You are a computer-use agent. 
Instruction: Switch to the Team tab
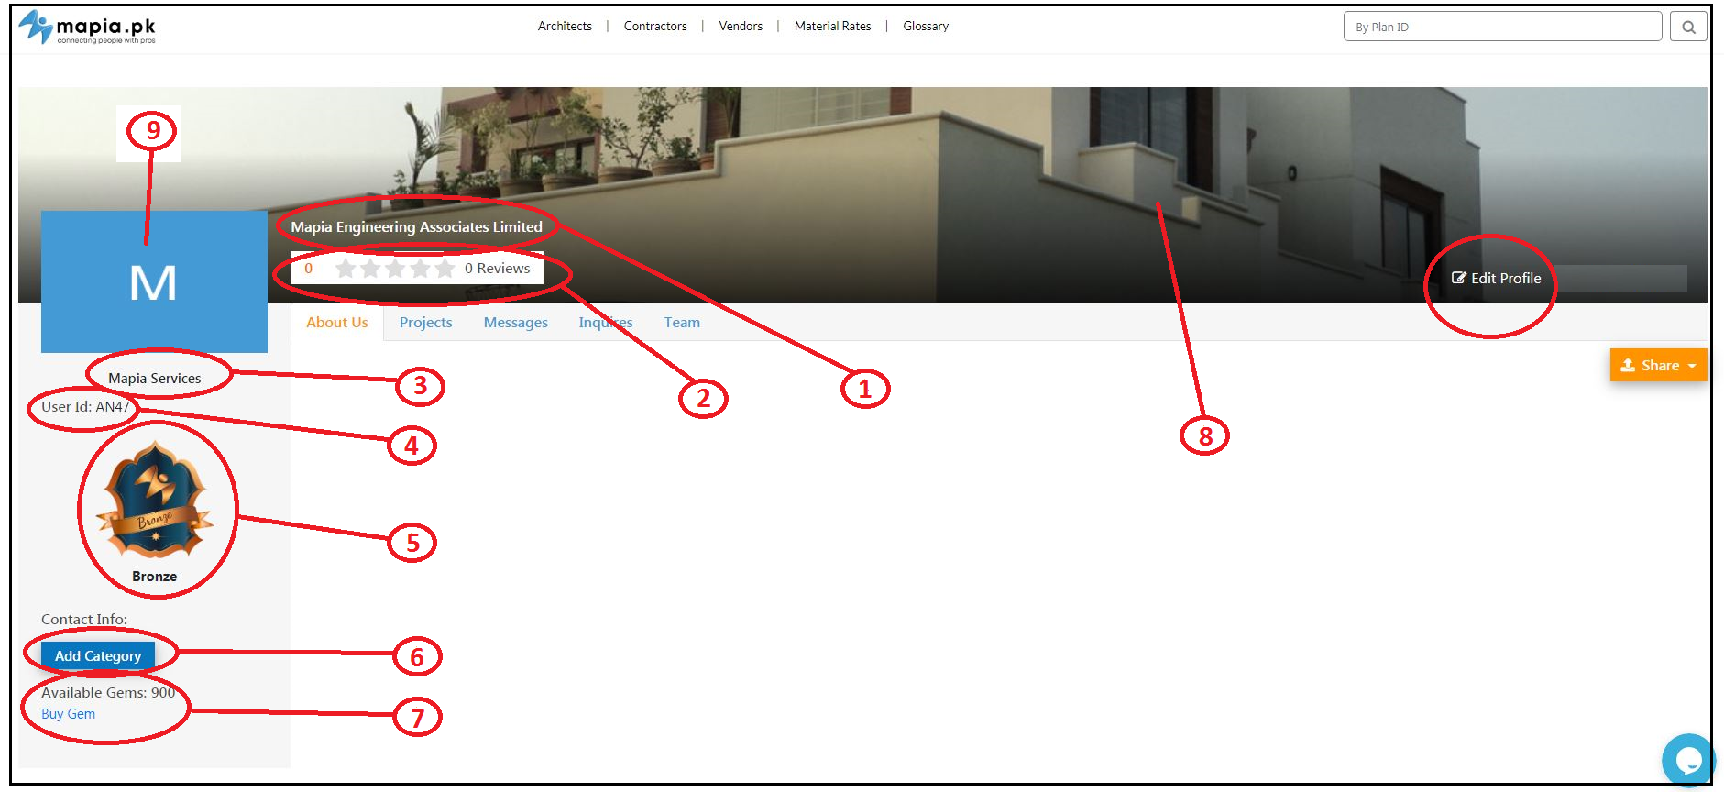pyautogui.click(x=682, y=323)
